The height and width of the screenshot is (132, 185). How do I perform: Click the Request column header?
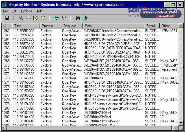[x=72, y=26]
